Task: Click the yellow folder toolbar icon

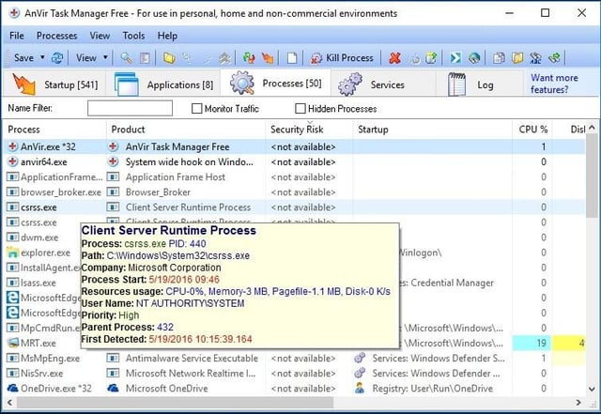Action: click(169, 58)
